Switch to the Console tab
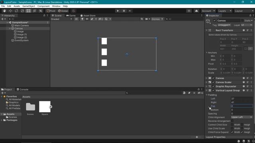This screenshot has width=255, height=143. tap(22, 89)
